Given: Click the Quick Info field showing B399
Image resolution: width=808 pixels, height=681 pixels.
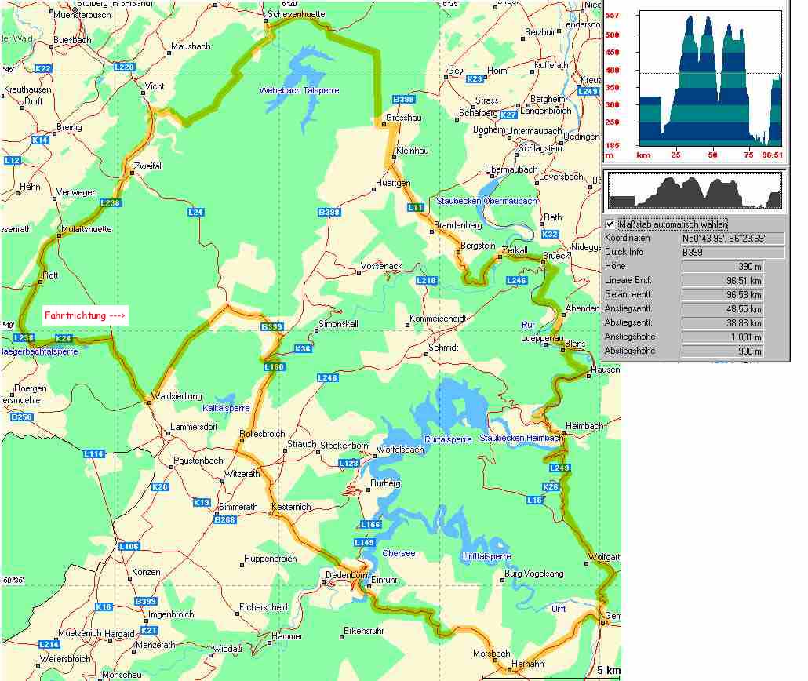Looking at the screenshot, I should (x=733, y=253).
